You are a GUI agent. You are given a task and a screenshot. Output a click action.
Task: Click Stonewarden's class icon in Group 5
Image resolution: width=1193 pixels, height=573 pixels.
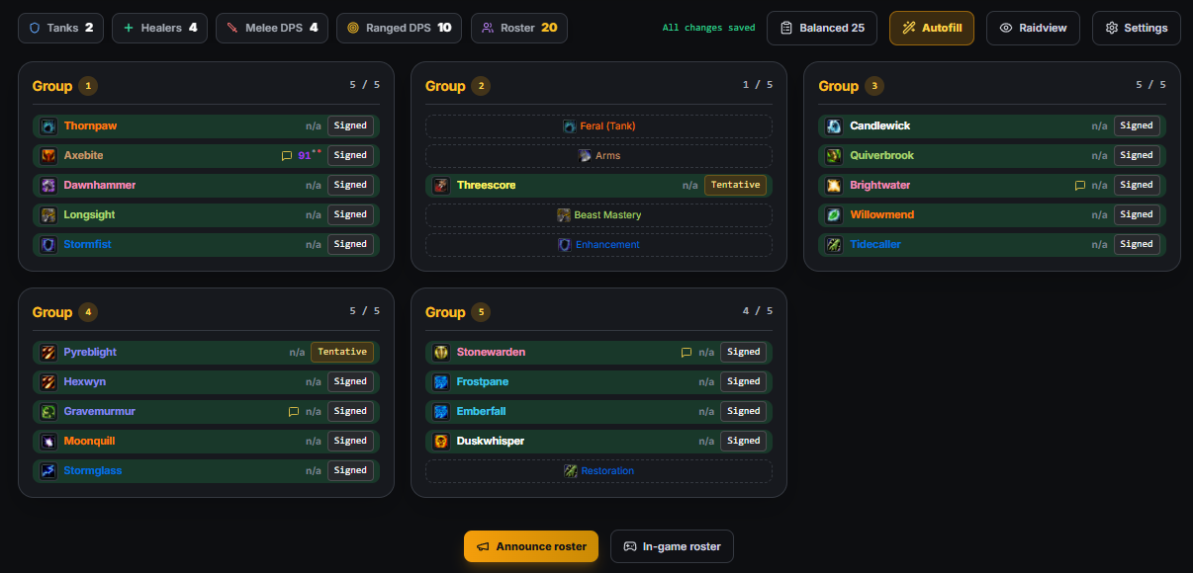[441, 353]
